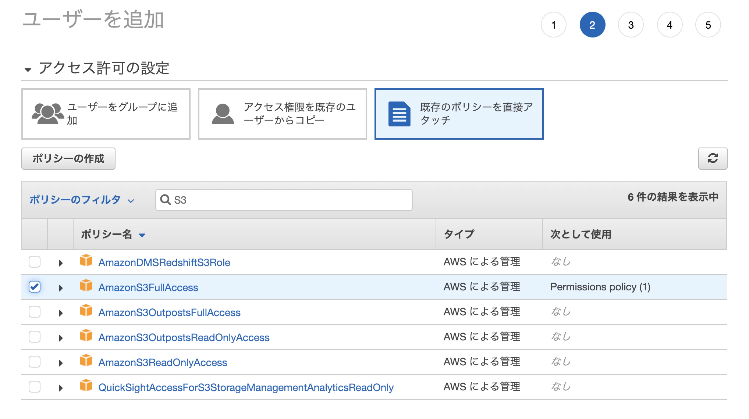Open AmazonS3ReadOnlyAccess policy link

tap(163, 362)
